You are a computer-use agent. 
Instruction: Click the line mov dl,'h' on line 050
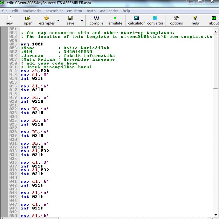35,216
